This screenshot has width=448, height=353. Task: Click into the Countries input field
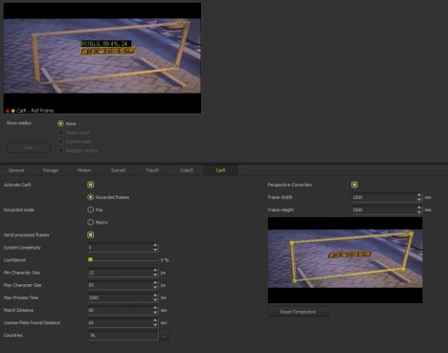123,335
